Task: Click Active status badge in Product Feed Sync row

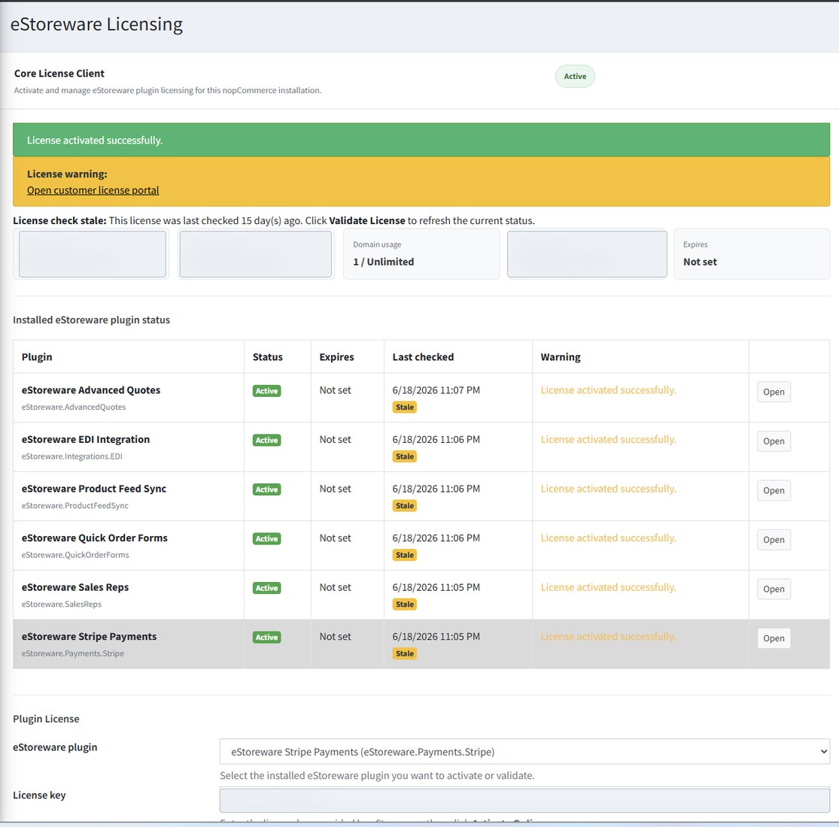Action: 266,489
